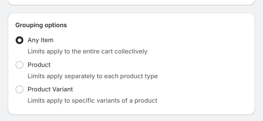263x121 pixels.
Task: Click the "Product Variant" option label
Action: click(x=50, y=89)
